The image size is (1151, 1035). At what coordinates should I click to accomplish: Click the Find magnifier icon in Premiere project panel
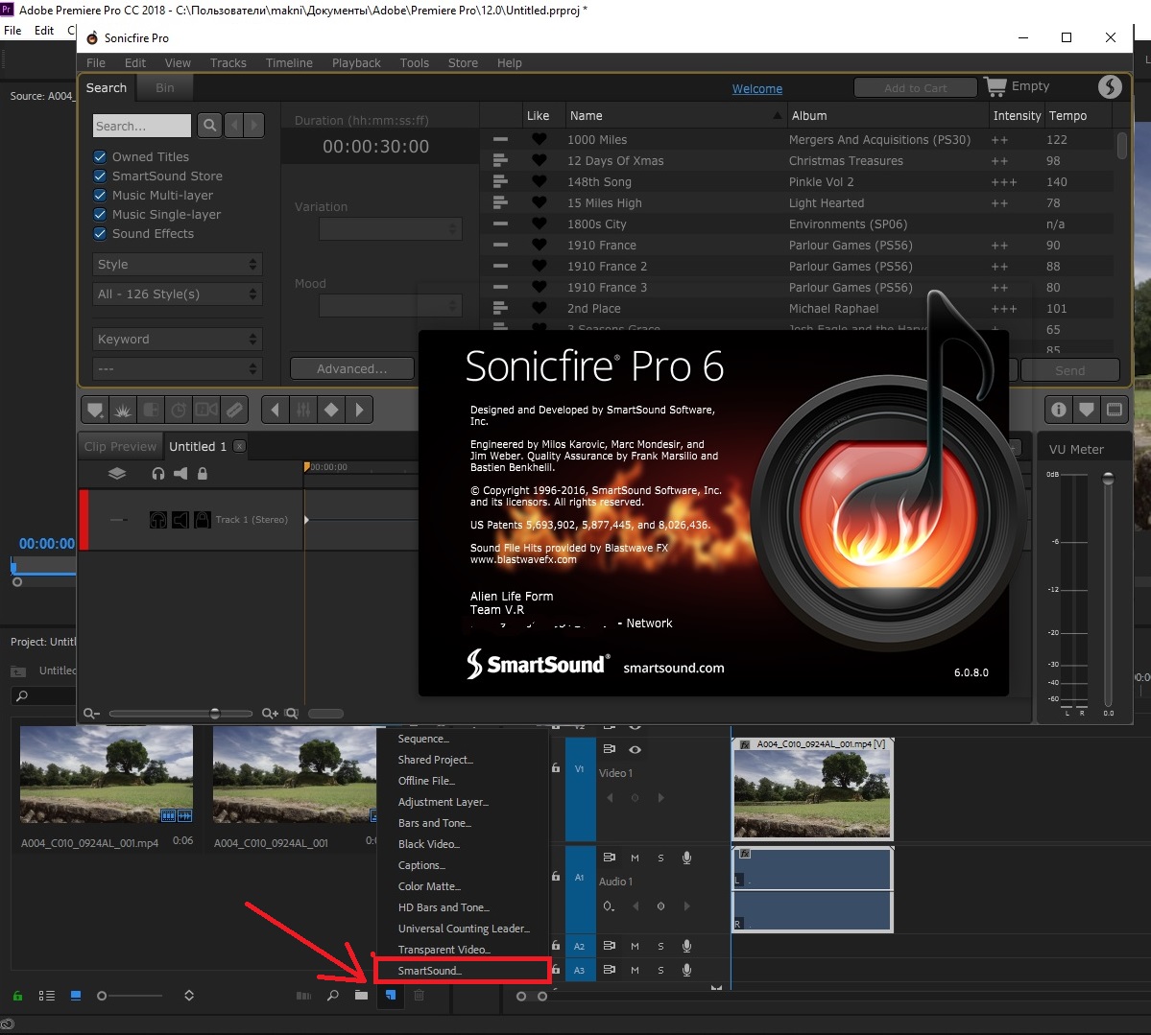coord(332,996)
